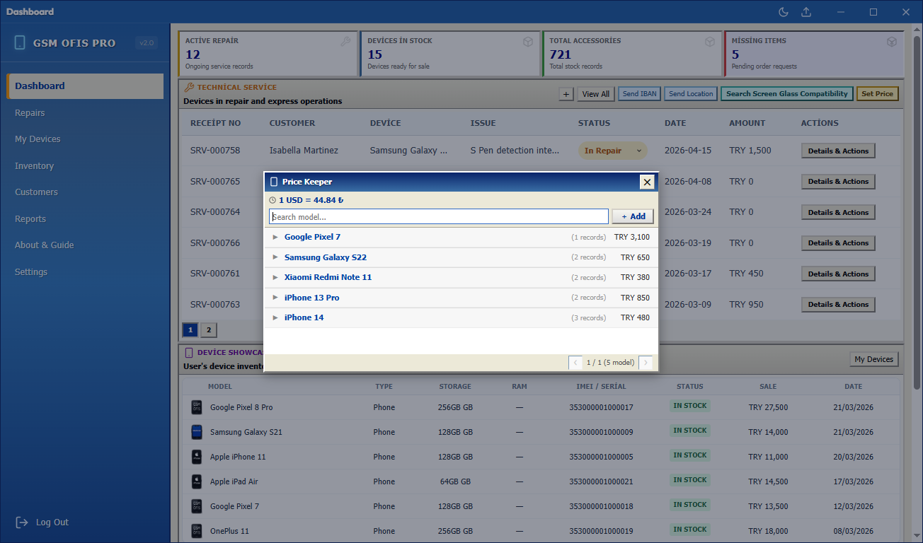Open Repairs in the sidebar
This screenshot has width=923, height=543.
point(85,113)
